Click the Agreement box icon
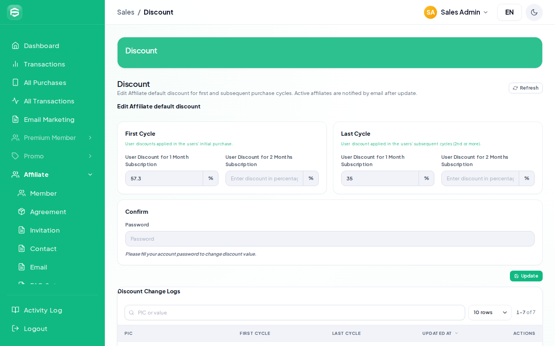Image resolution: width=555 pixels, height=346 pixels. tap(22, 211)
